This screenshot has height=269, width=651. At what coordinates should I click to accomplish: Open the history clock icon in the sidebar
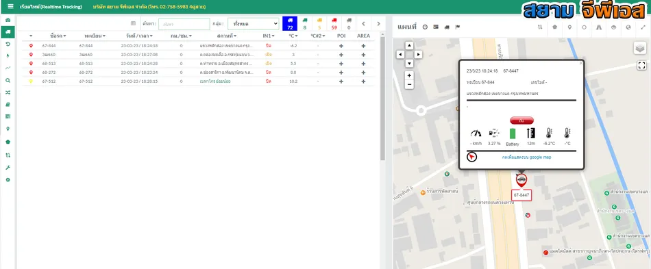[8, 44]
